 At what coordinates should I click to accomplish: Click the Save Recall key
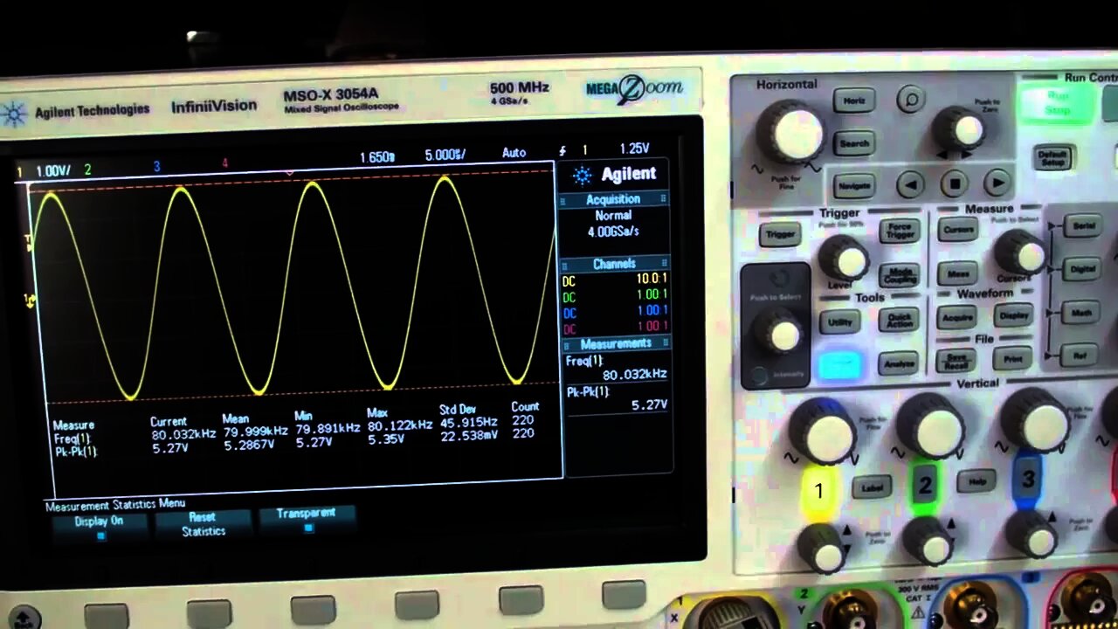956,362
